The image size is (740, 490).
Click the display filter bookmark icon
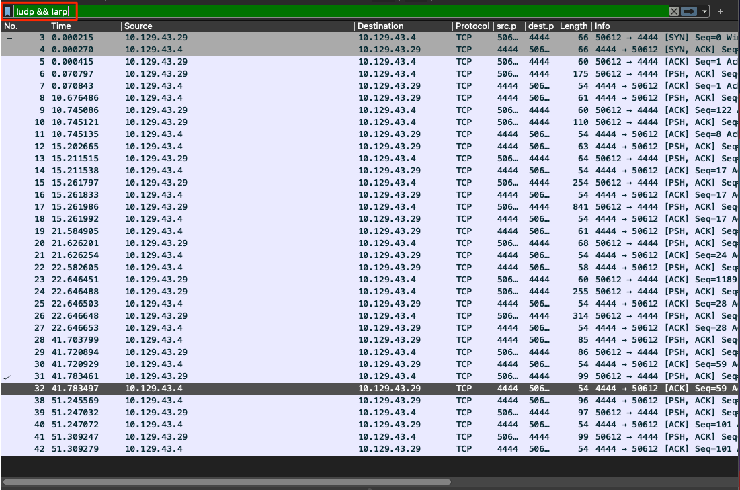tap(7, 11)
